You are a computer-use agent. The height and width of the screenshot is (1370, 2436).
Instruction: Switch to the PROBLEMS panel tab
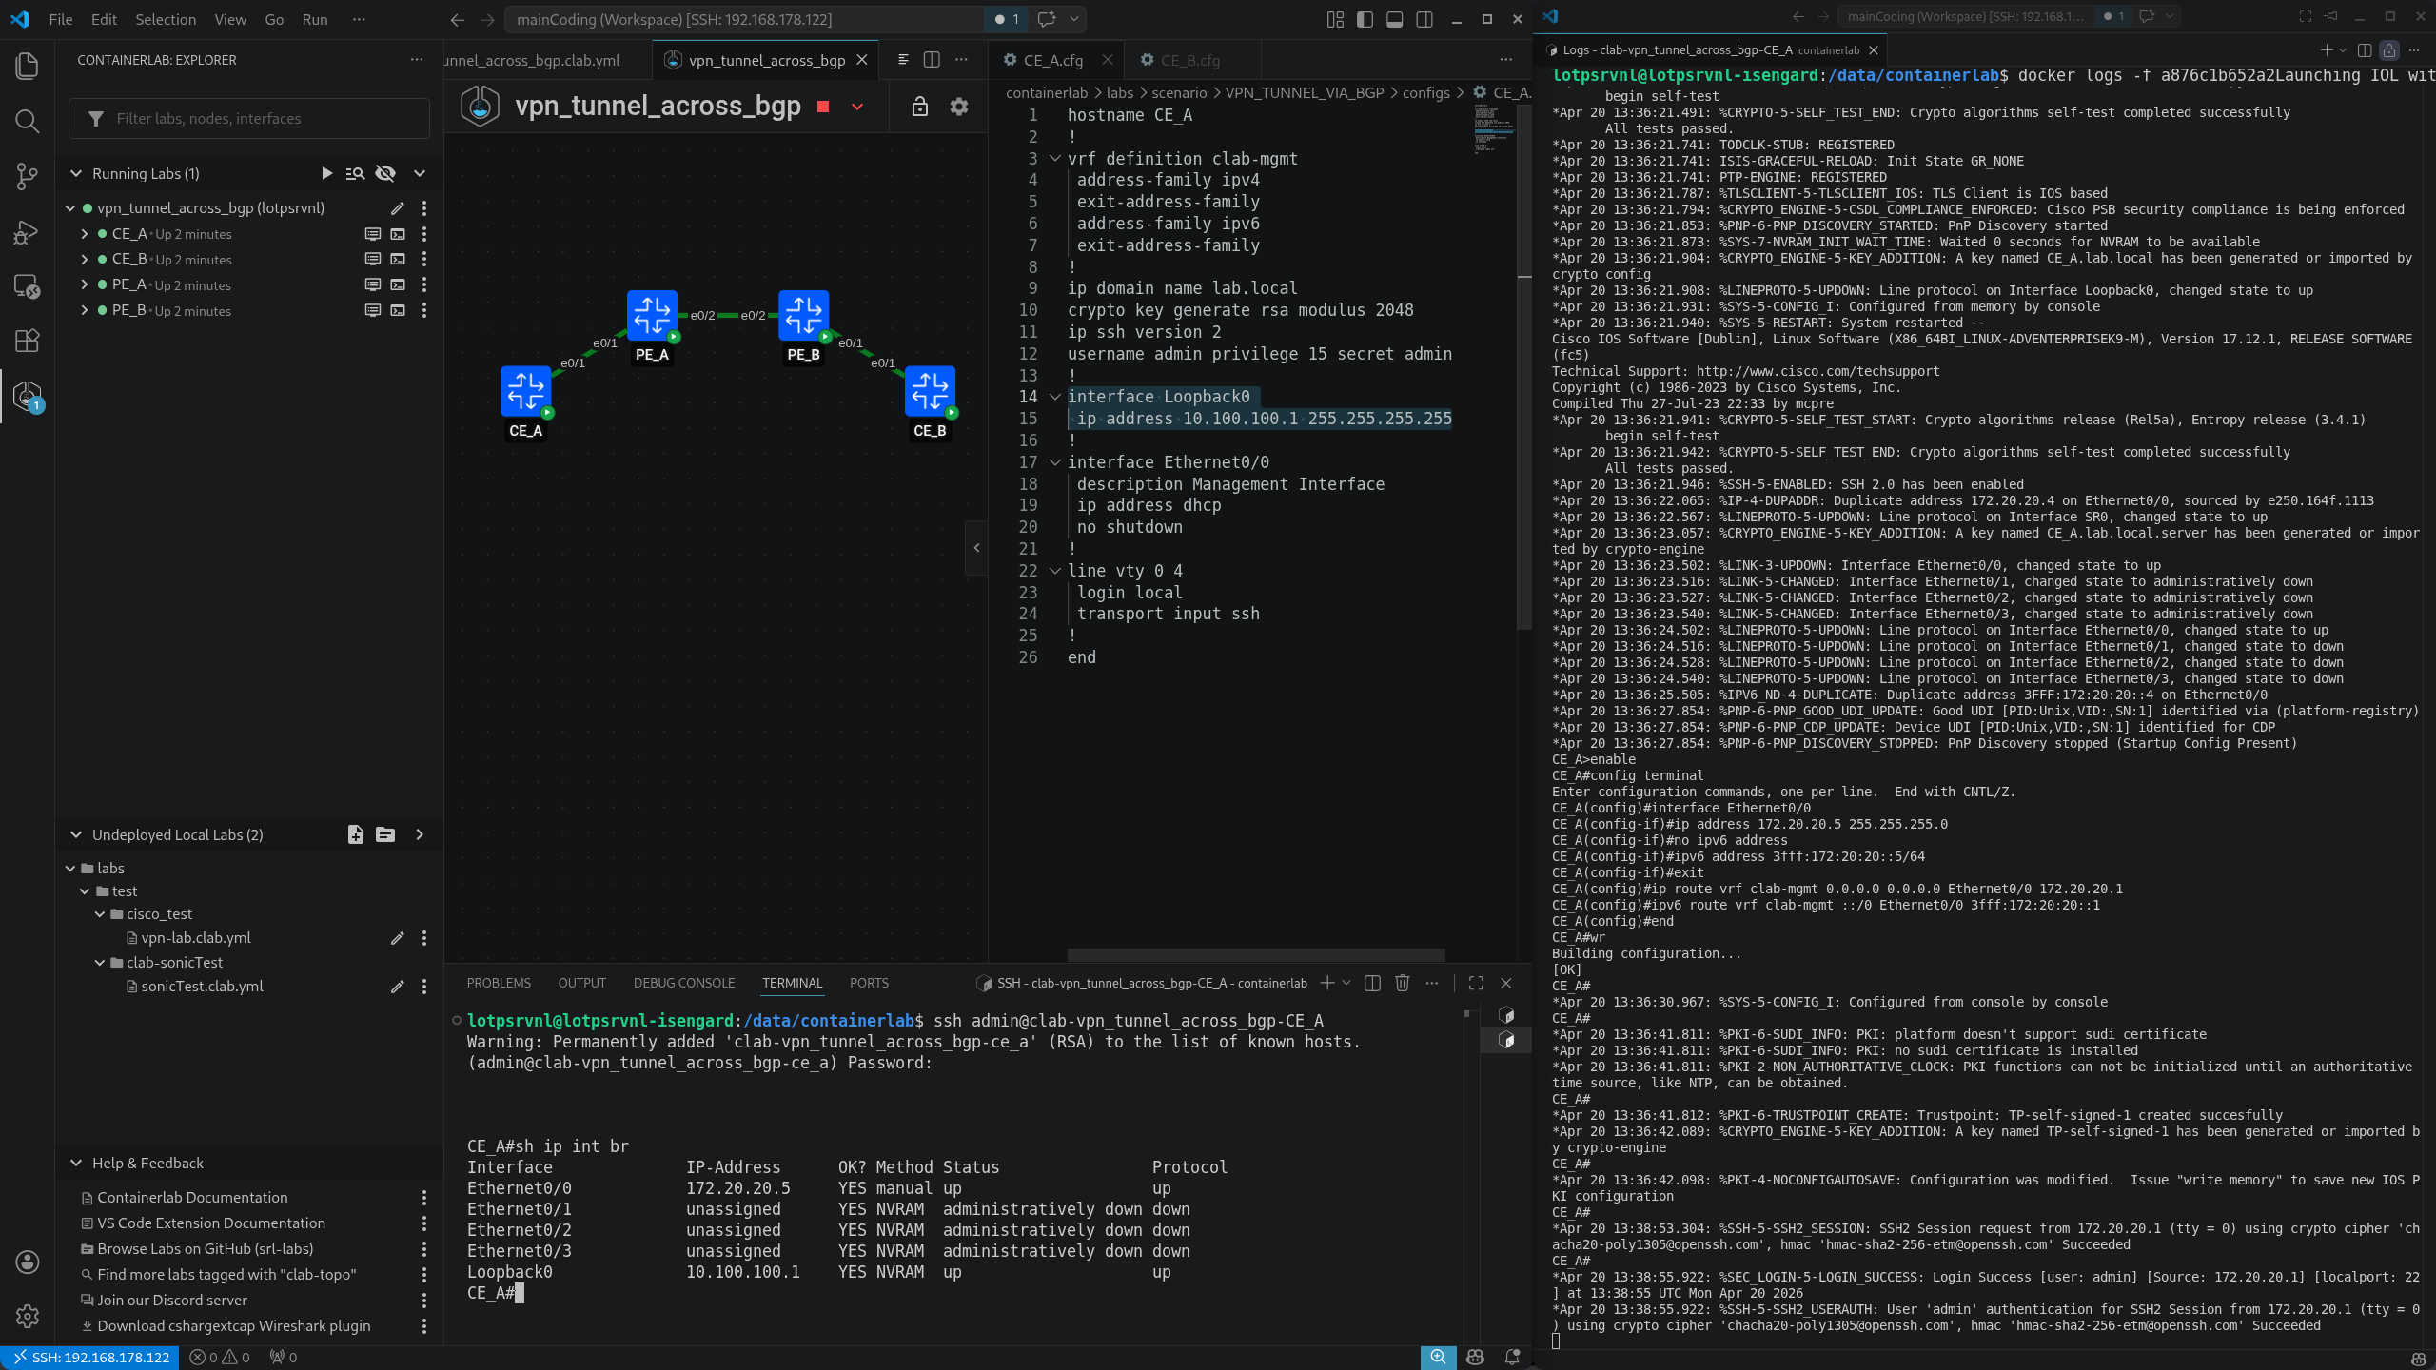pyautogui.click(x=499, y=983)
